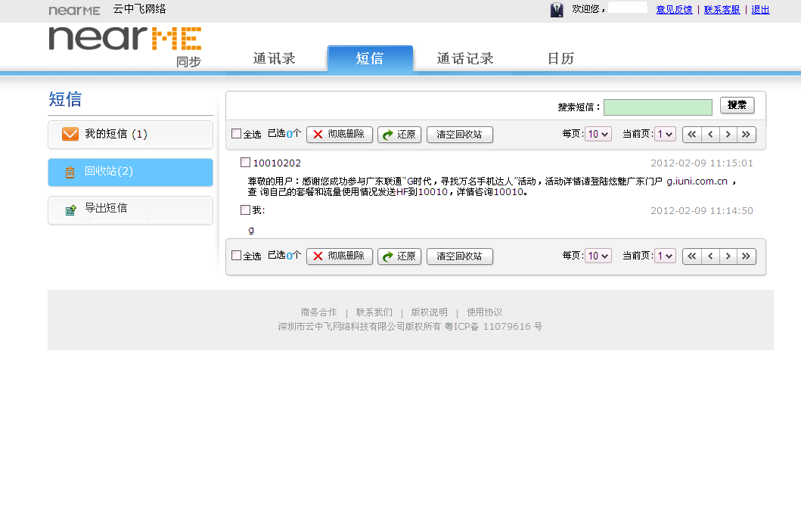The image size is (801, 506).
Task: Check top 全选 select-all checkbox
Action: click(x=236, y=134)
